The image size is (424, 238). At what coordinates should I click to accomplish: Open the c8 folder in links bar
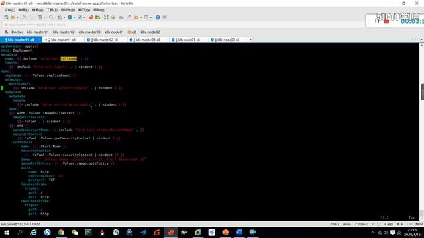(x=132, y=32)
